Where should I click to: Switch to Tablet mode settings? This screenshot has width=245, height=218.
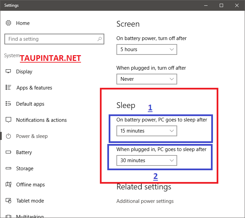(x=30, y=201)
